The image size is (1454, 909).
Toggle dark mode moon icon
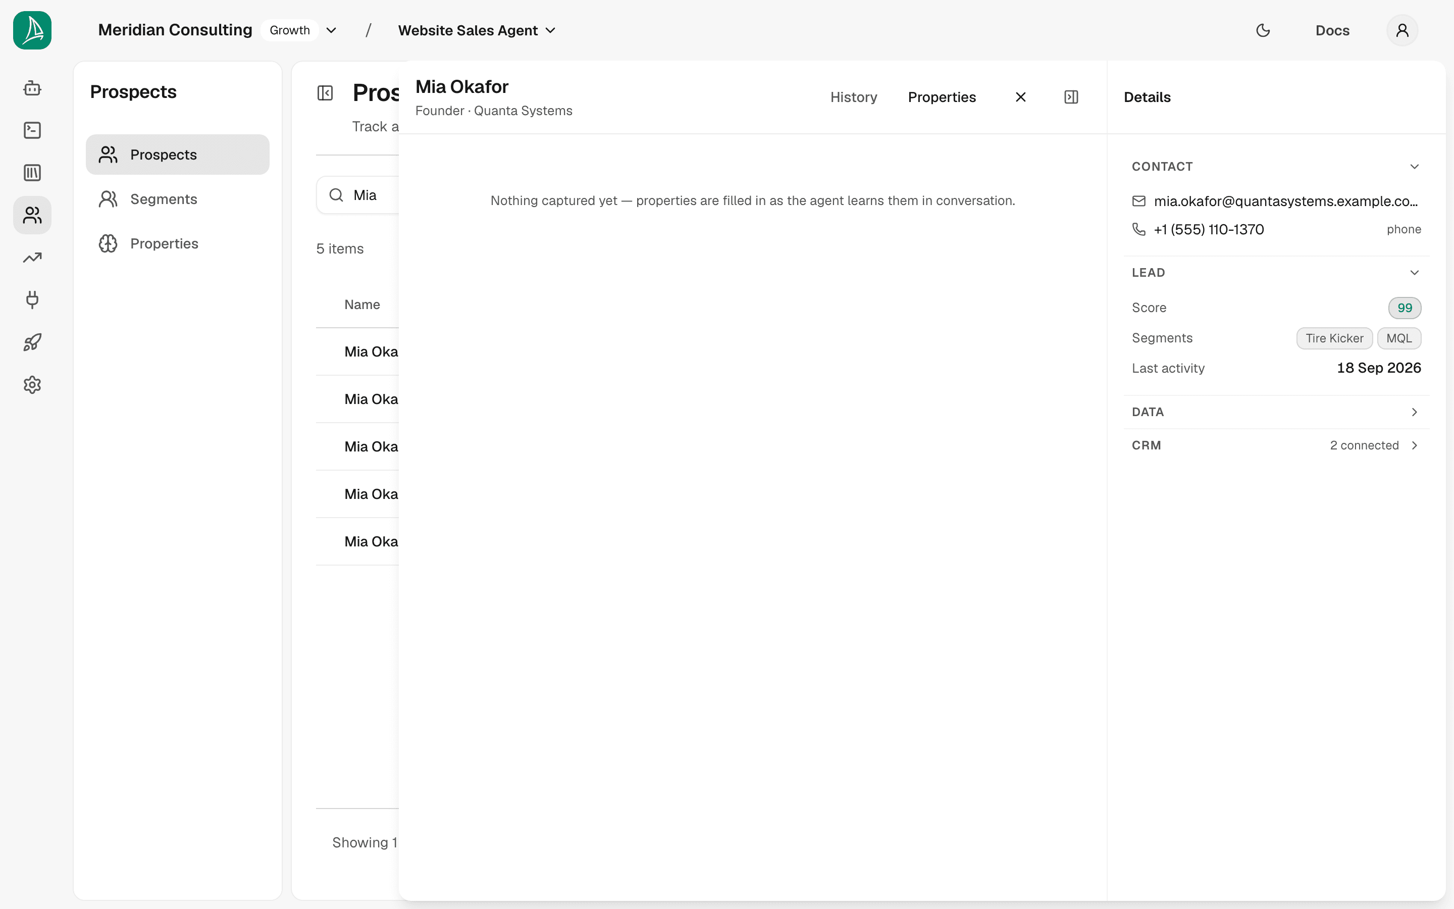1263,30
